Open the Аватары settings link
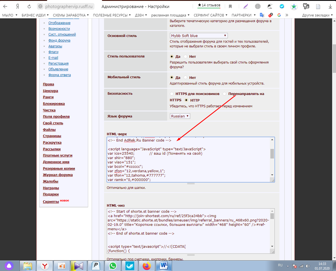 55,46
